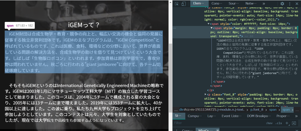Select the div#cc-m-19111344725 breadcrumb
The width and height of the screenshot is (301, 131).
pos(212,110)
